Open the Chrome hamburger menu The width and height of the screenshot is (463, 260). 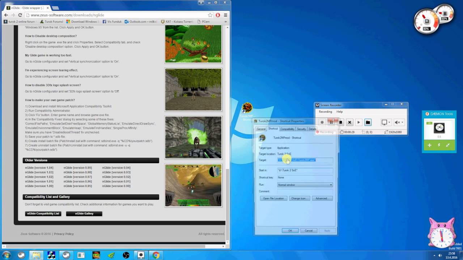click(225, 15)
